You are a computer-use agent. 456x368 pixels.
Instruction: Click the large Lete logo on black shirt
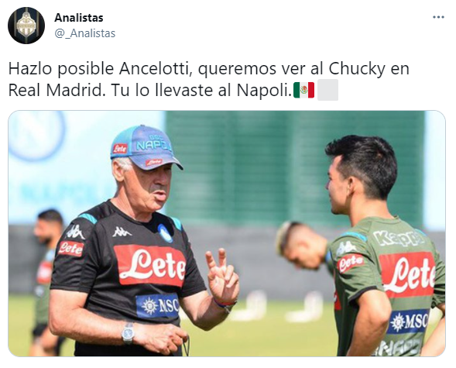pos(150,265)
